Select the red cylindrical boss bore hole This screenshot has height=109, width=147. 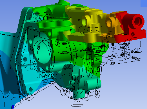(x=138, y=22)
